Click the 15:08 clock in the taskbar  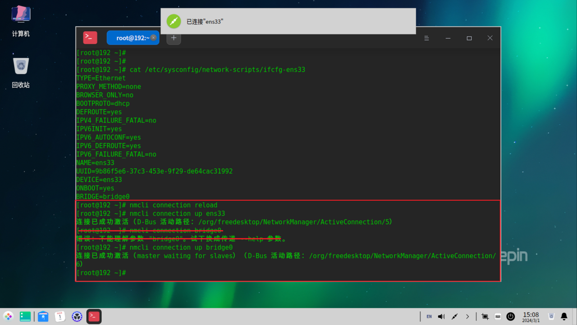coord(531,316)
